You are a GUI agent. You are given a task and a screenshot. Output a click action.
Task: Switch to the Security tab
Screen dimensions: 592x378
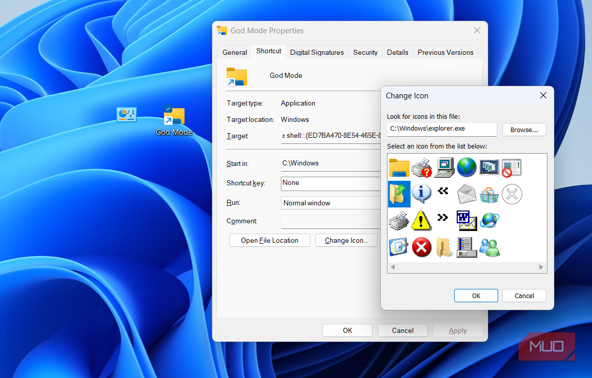tap(365, 52)
